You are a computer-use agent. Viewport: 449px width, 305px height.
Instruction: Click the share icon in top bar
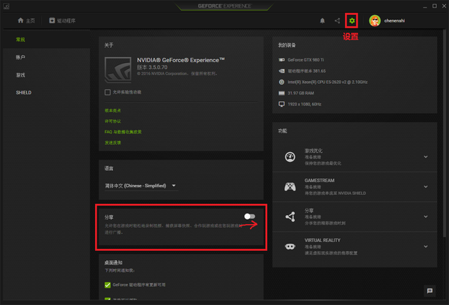337,21
